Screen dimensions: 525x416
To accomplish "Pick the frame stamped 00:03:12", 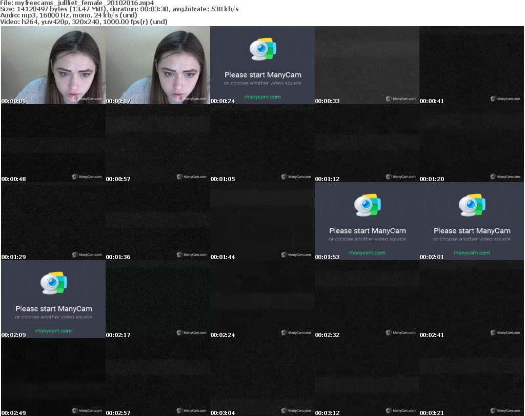I will click(x=367, y=377).
